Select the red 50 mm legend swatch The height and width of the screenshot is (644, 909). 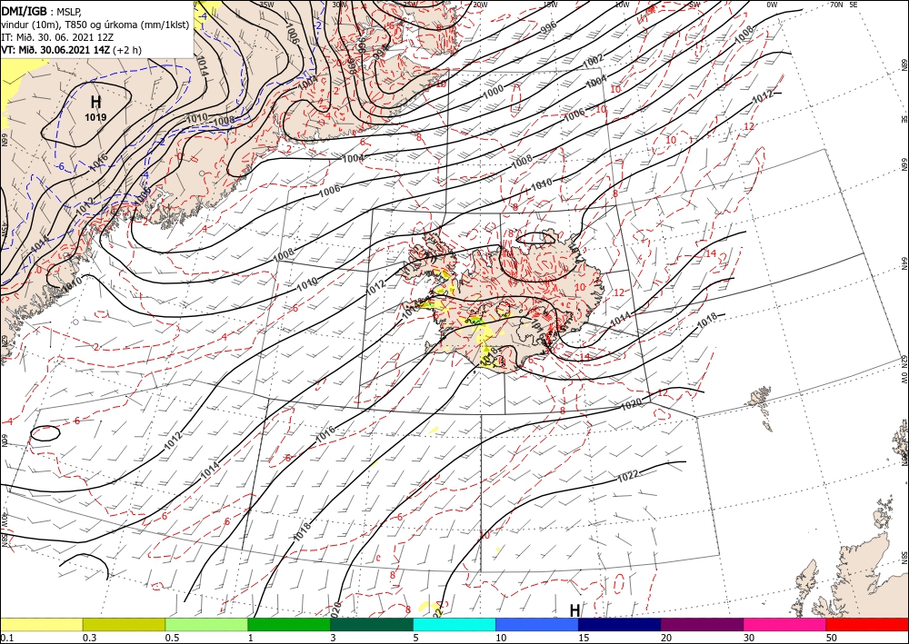tap(867, 624)
